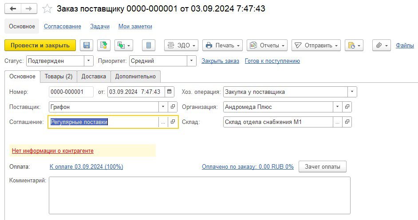Click the document movements list icon

point(149,45)
